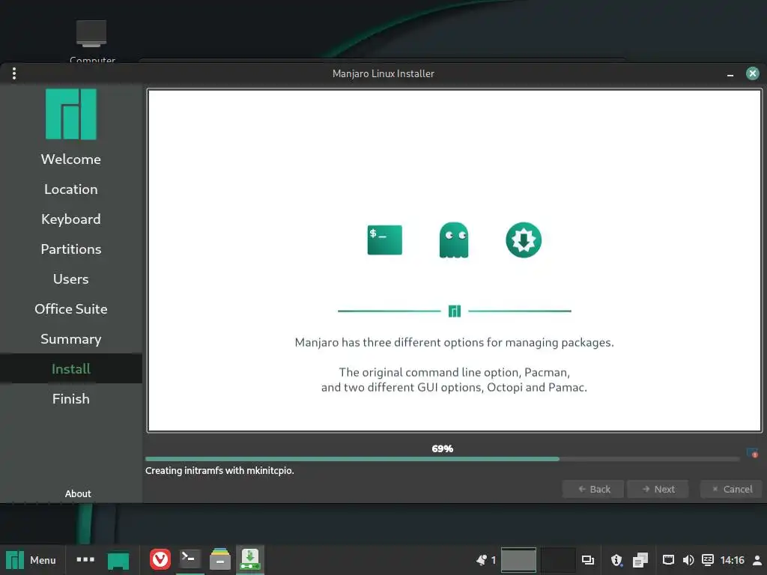This screenshot has height=575, width=767.
Task: Open the window list tray icon
Action: pos(587,560)
